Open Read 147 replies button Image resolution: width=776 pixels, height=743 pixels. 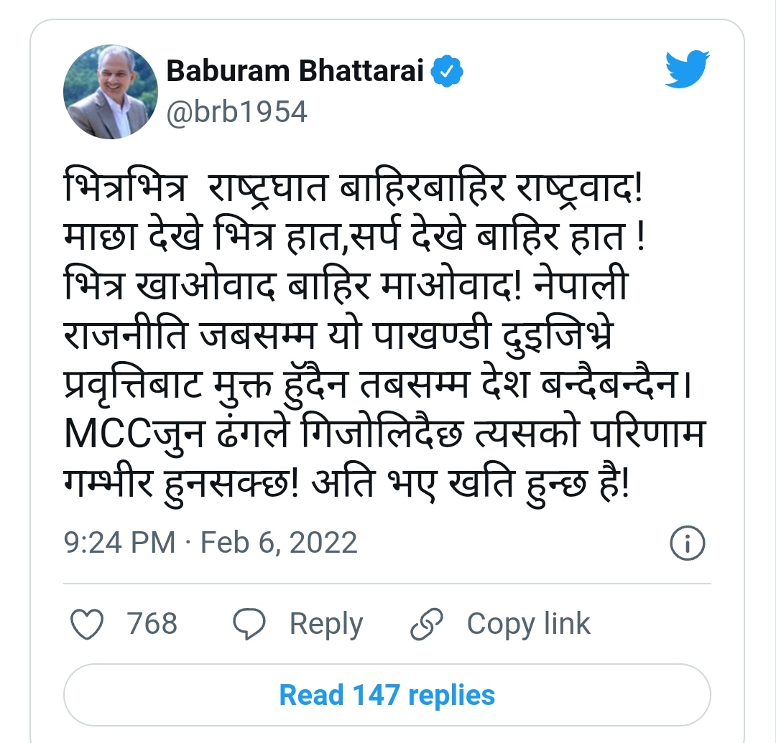[387, 695]
